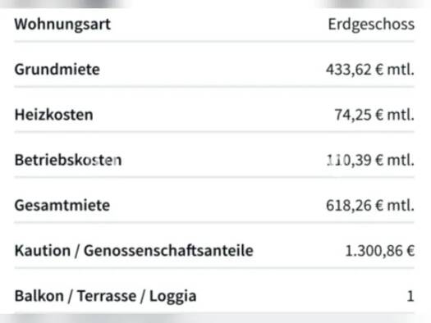Select the 1.300,86 € deposit value
Image resolution: width=431 pixels, height=323 pixels.
point(379,251)
